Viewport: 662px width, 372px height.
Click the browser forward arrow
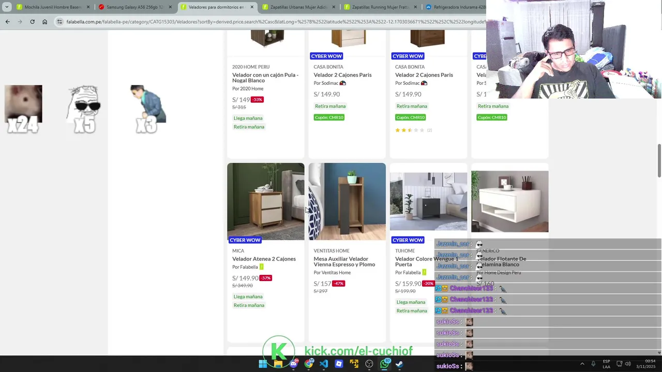pos(20,22)
